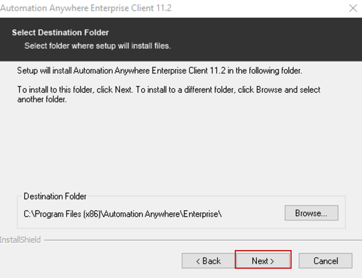Go back with the < Back button
Screen dimensions: 362x278
coord(208,261)
